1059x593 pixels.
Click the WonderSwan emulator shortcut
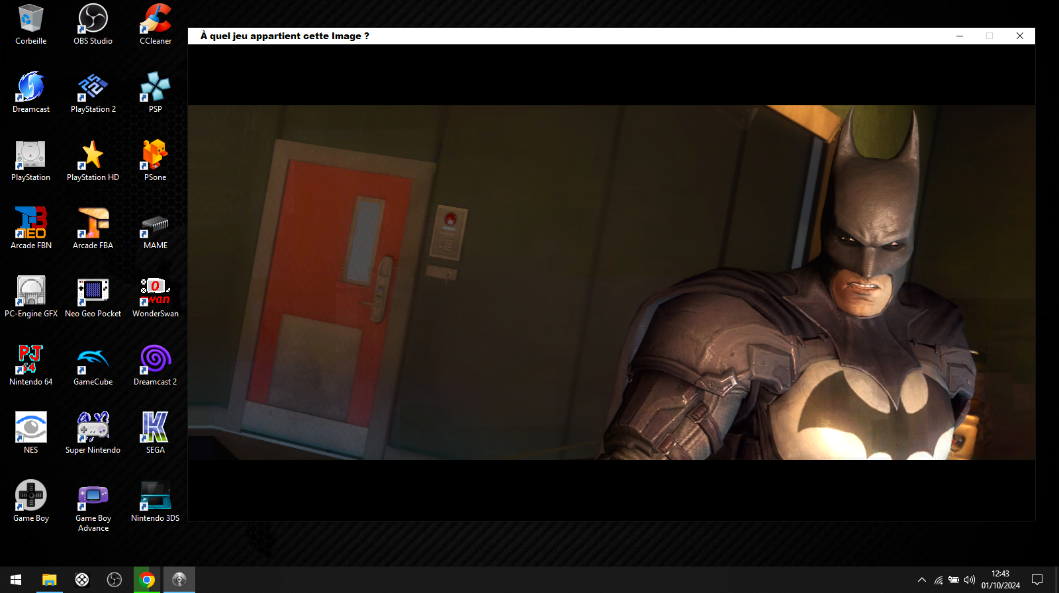click(x=156, y=297)
